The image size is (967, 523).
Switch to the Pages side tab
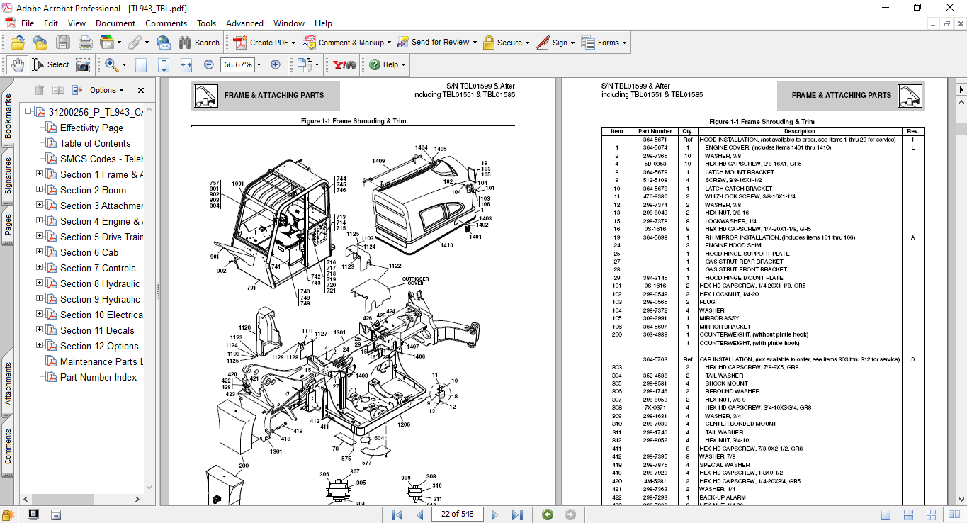pos(9,224)
